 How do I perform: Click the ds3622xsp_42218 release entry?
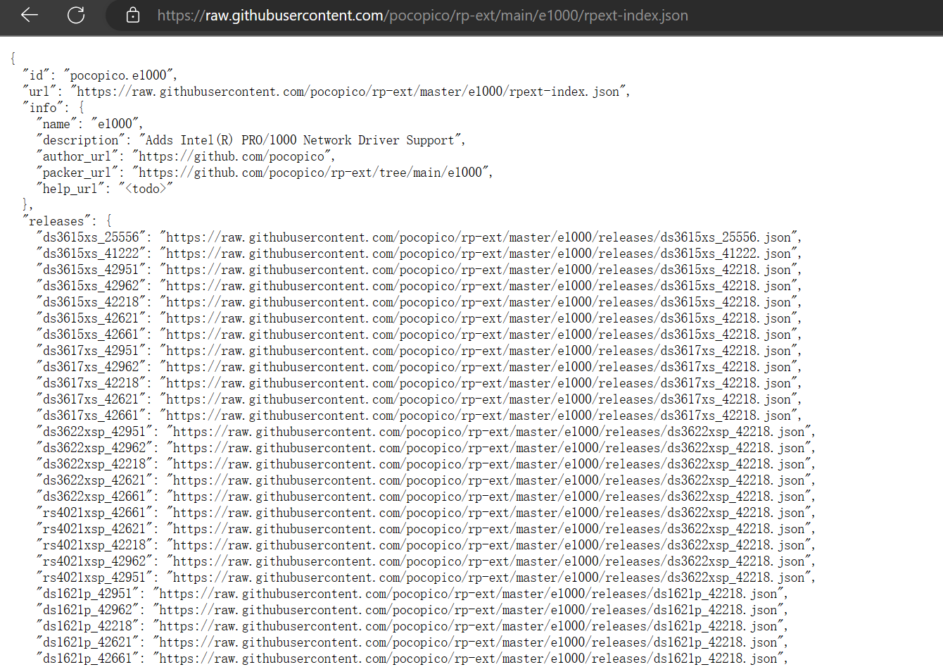pyautogui.click(x=426, y=464)
